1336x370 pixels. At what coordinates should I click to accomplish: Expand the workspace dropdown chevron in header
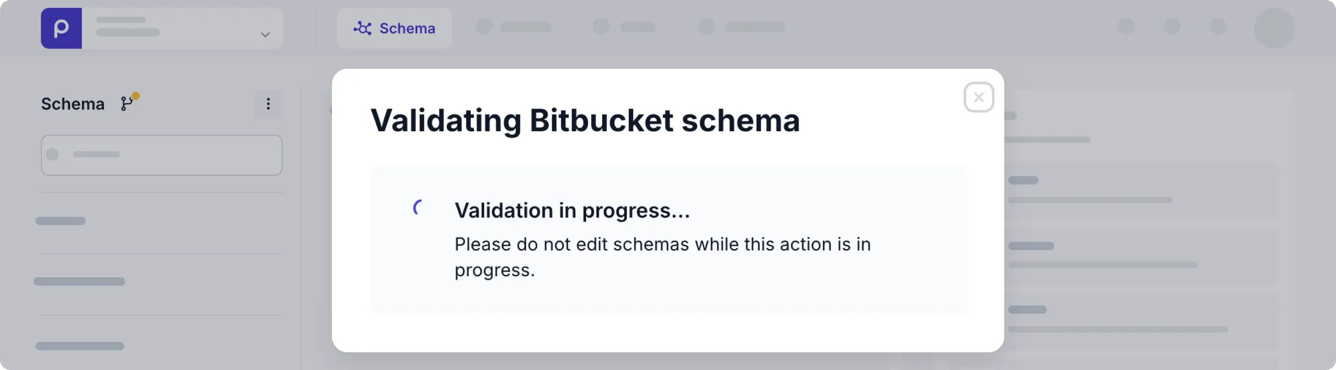265,34
